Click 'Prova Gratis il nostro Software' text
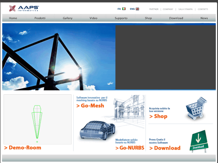The image size is (218, 163). tap(158, 141)
